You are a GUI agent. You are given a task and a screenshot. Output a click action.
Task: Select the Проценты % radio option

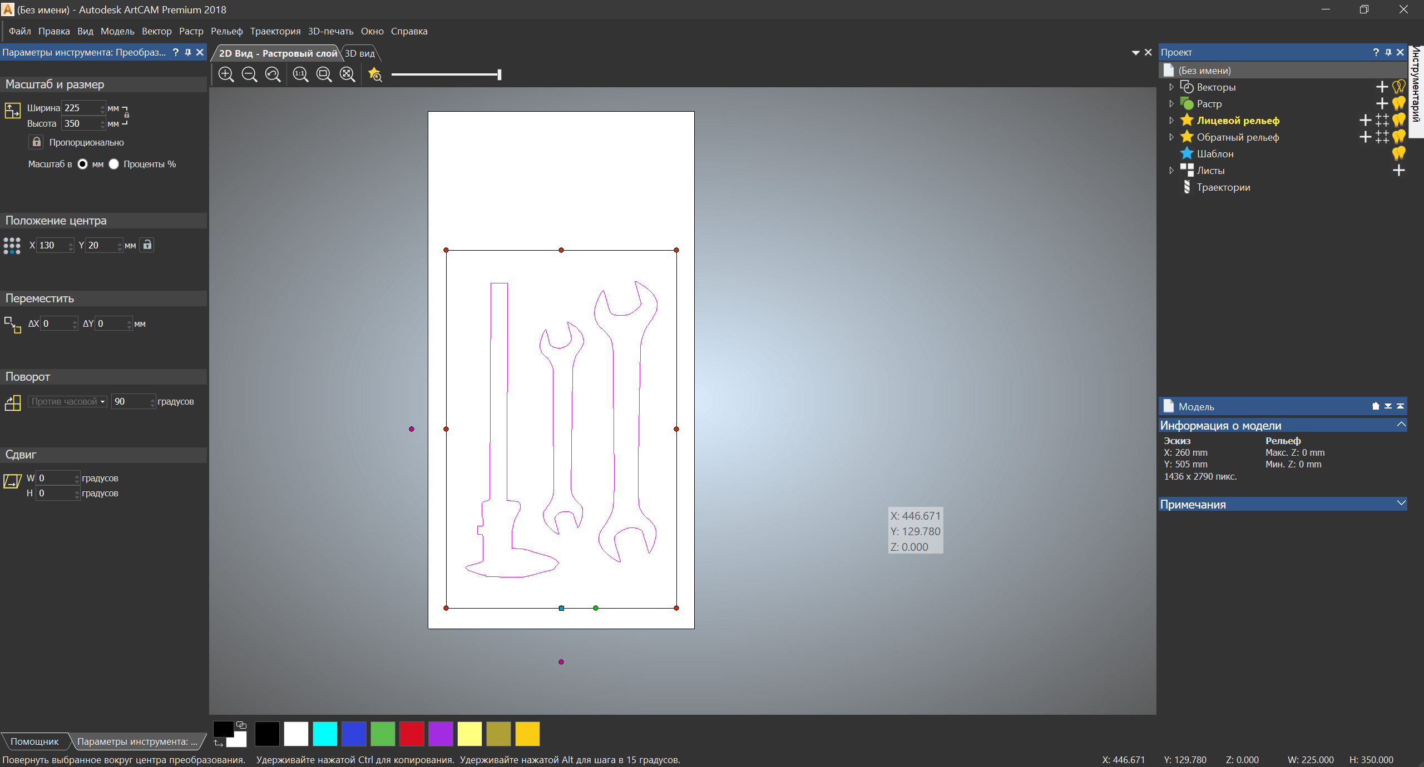[114, 164]
